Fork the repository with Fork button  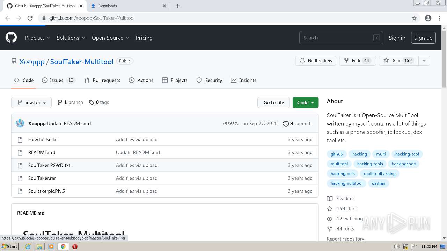tap(357, 61)
